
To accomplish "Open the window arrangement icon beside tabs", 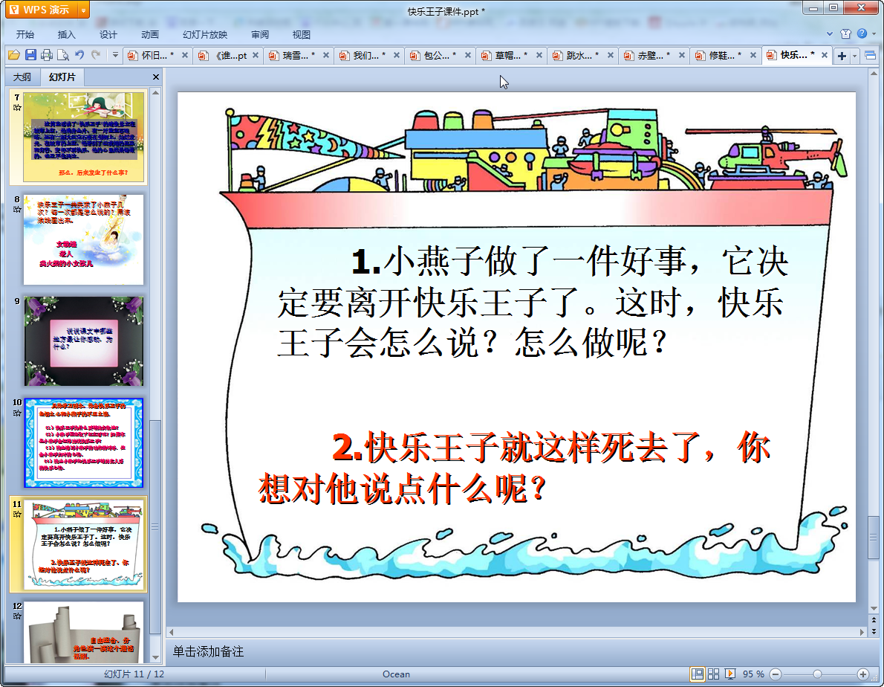I will coord(871,55).
